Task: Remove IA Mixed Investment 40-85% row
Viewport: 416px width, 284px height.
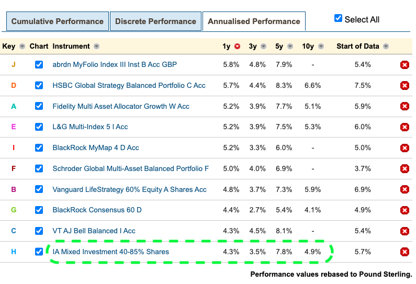Action: click(x=404, y=252)
